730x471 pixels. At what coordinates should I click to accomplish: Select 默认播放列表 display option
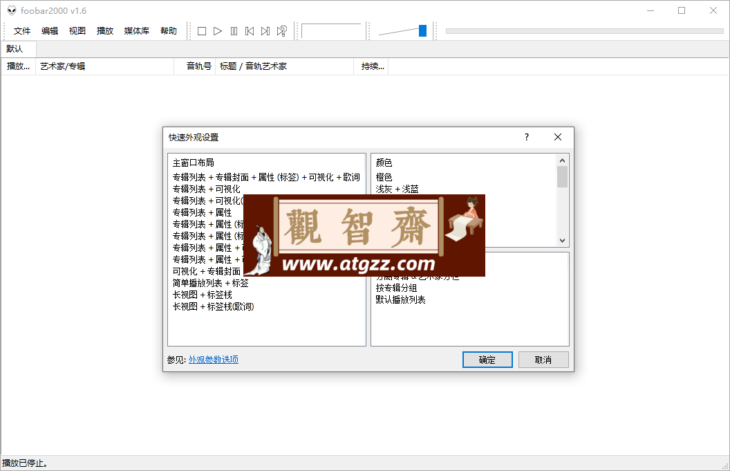coord(400,299)
